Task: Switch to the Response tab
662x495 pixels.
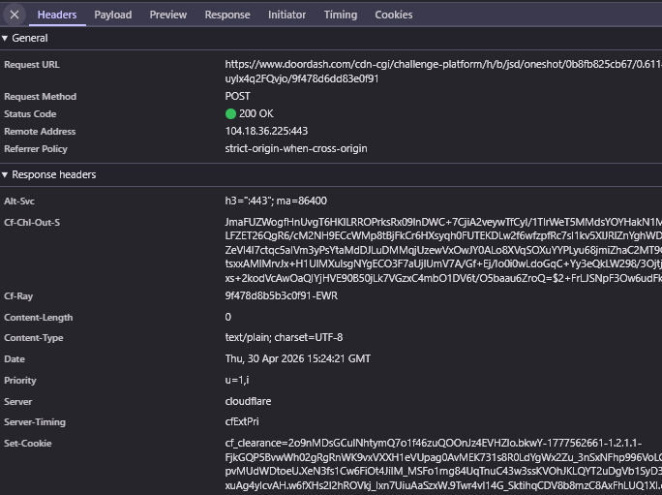Action: pyautogui.click(x=227, y=15)
